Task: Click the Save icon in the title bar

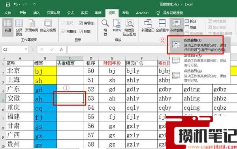Action: tap(8, 4)
